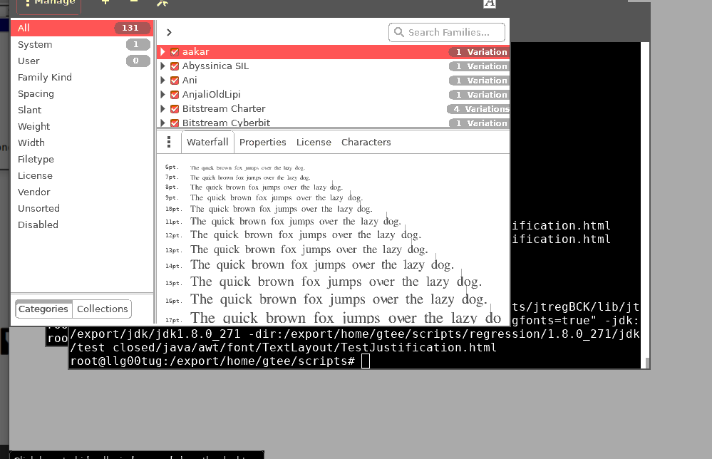This screenshot has width=712, height=459.
Task: Click the Search Families input field
Action: pyautogui.click(x=453, y=32)
